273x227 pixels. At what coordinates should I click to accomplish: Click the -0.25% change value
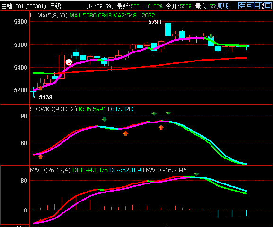(154, 6)
